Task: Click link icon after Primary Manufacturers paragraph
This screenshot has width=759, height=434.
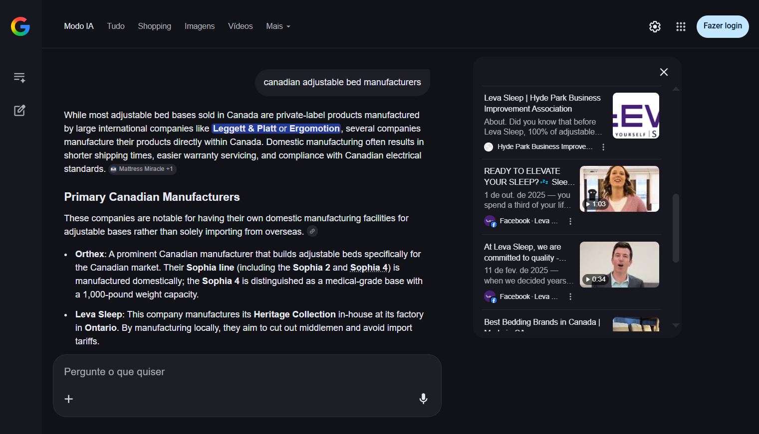Action: coord(312,231)
